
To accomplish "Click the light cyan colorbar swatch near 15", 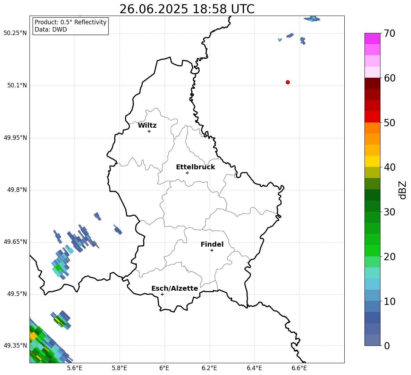I will pos(372,273).
